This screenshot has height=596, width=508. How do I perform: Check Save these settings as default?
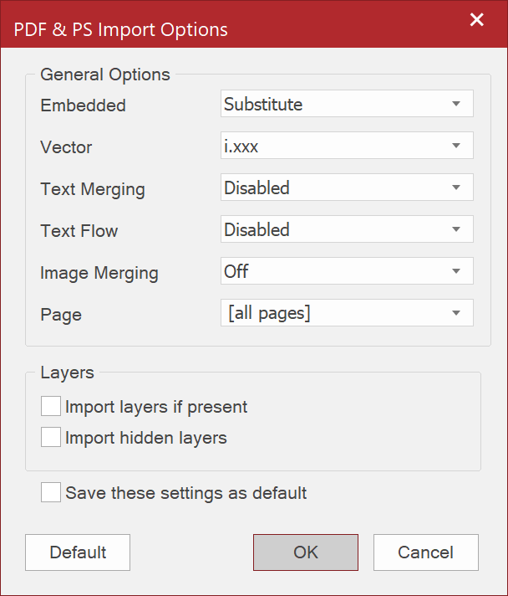pos(52,492)
